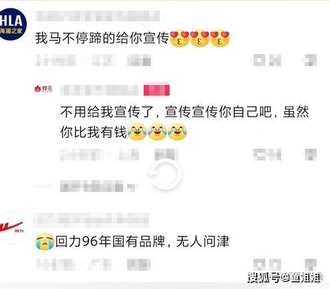Click the 搜狐号@鱼姐姐 watermark

(x=285, y=277)
